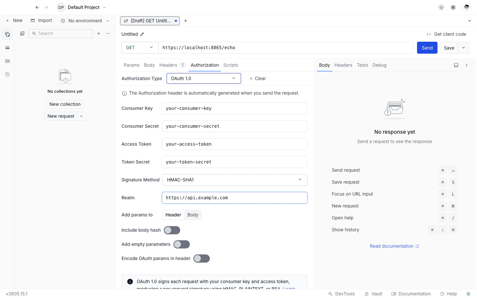Open the No environment selector
The width and height of the screenshot is (477, 298).
tap(85, 21)
